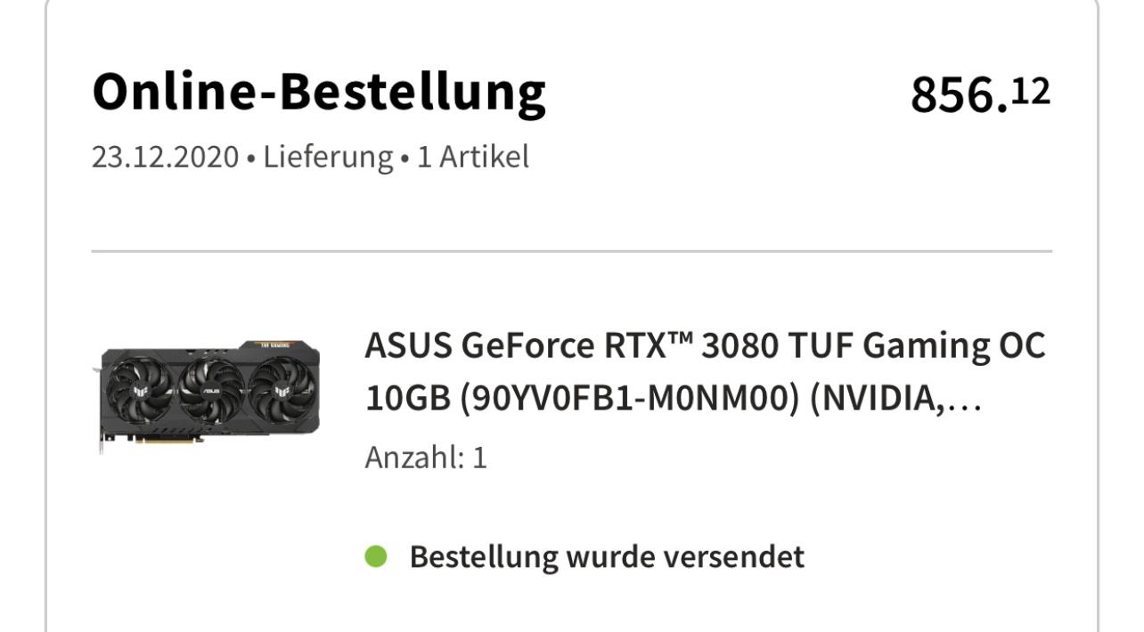Click the center ASUS fan on card image
This screenshot has height=632, width=1144.
click(211, 390)
